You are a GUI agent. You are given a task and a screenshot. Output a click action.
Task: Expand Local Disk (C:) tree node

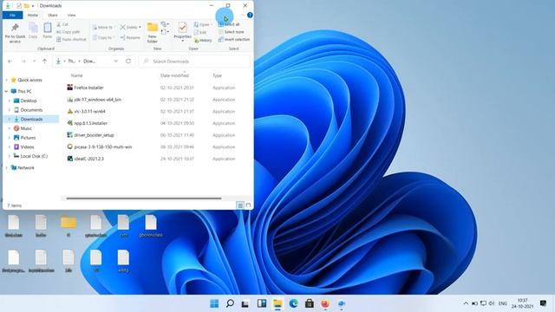click(x=10, y=156)
